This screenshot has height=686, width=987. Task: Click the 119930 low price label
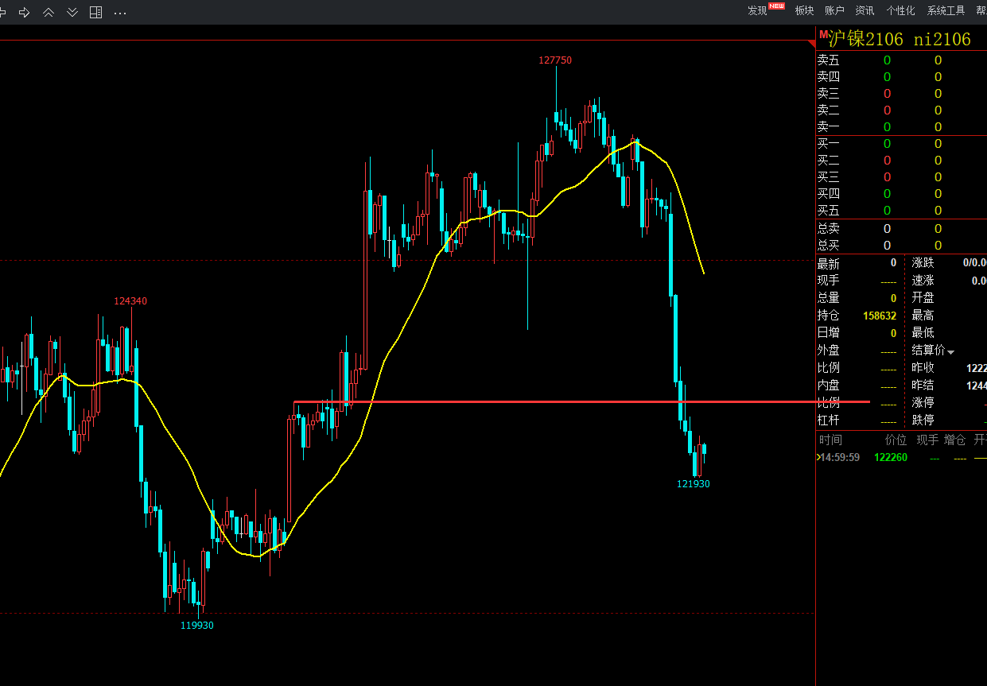tap(197, 626)
